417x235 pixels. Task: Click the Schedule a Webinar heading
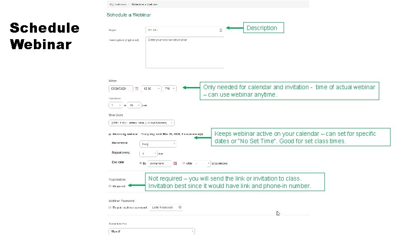[x=129, y=15]
